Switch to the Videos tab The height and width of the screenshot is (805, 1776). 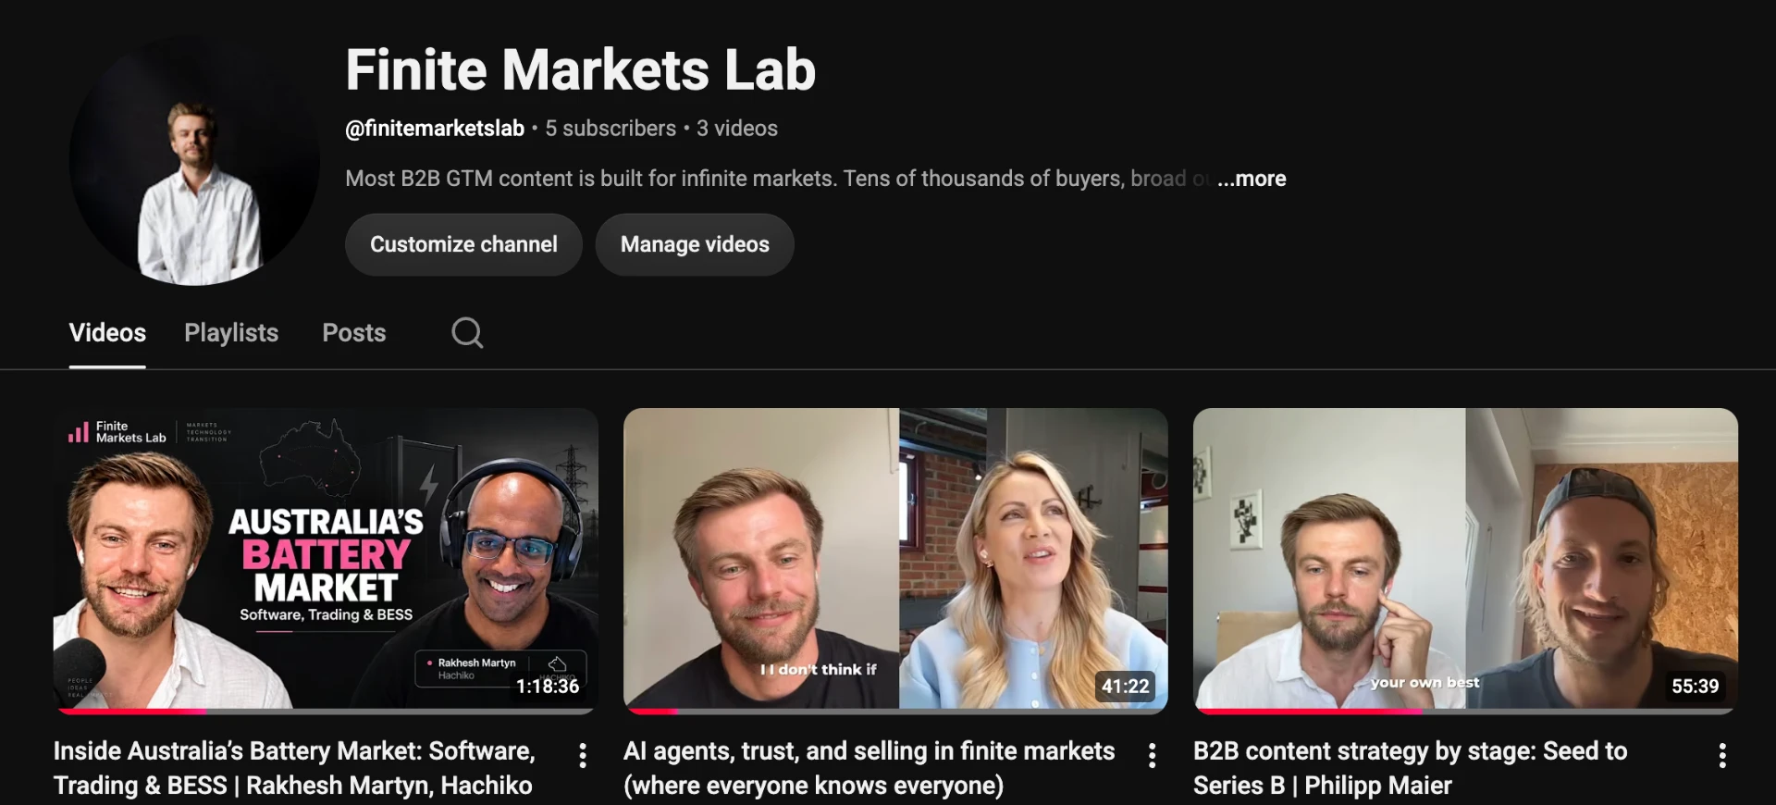pyautogui.click(x=107, y=333)
